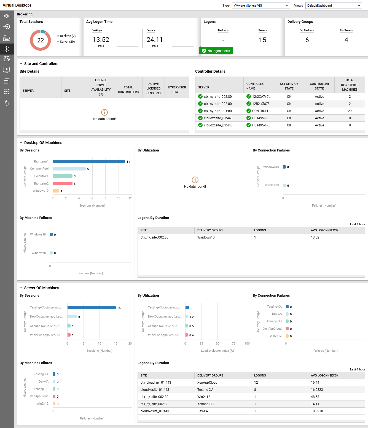Click the alerts bell icon in the sidebar

pyautogui.click(x=7, y=103)
